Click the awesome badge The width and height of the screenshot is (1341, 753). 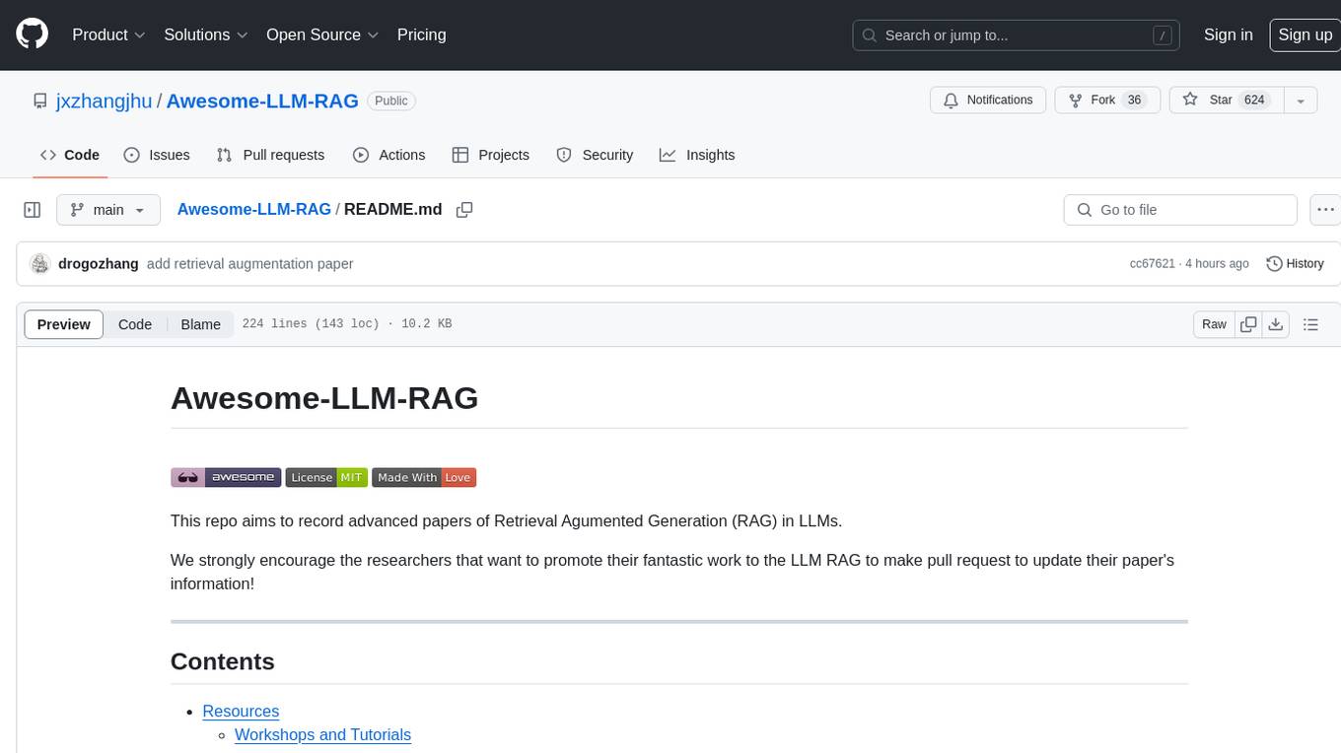point(226,477)
